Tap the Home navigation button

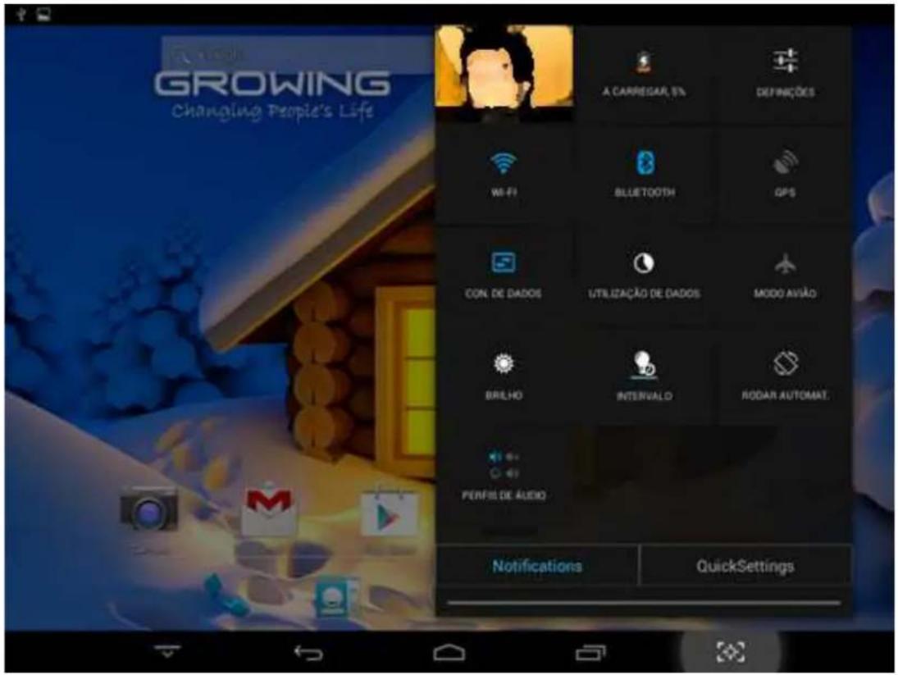[x=449, y=652]
